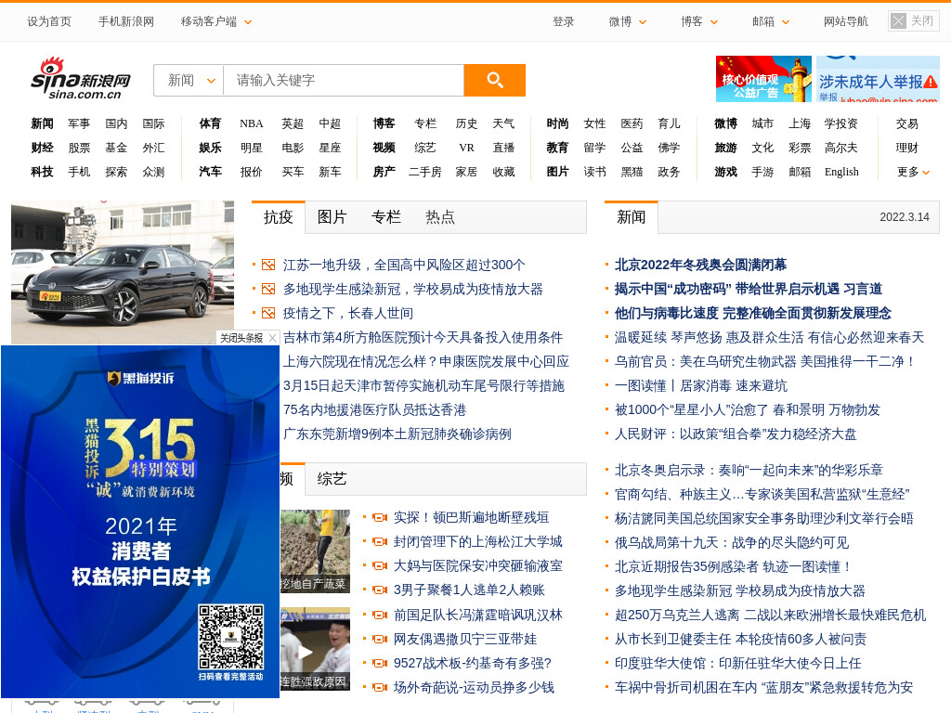Open headline 3月15日起天津市暂停实施机动车尾号限行
Screen dimensions: 951x713
pos(423,386)
